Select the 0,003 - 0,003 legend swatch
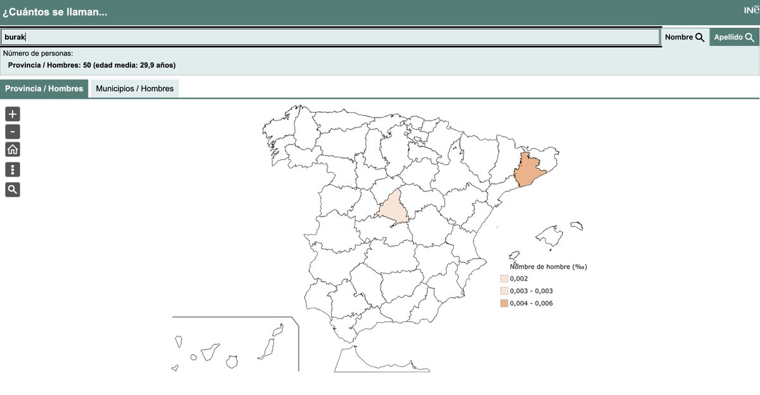Viewport: 760px width, 395px height. click(504, 291)
